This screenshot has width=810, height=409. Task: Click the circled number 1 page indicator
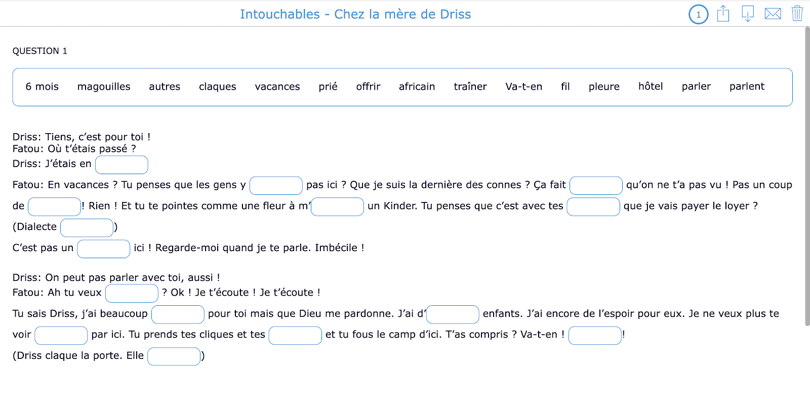point(699,14)
